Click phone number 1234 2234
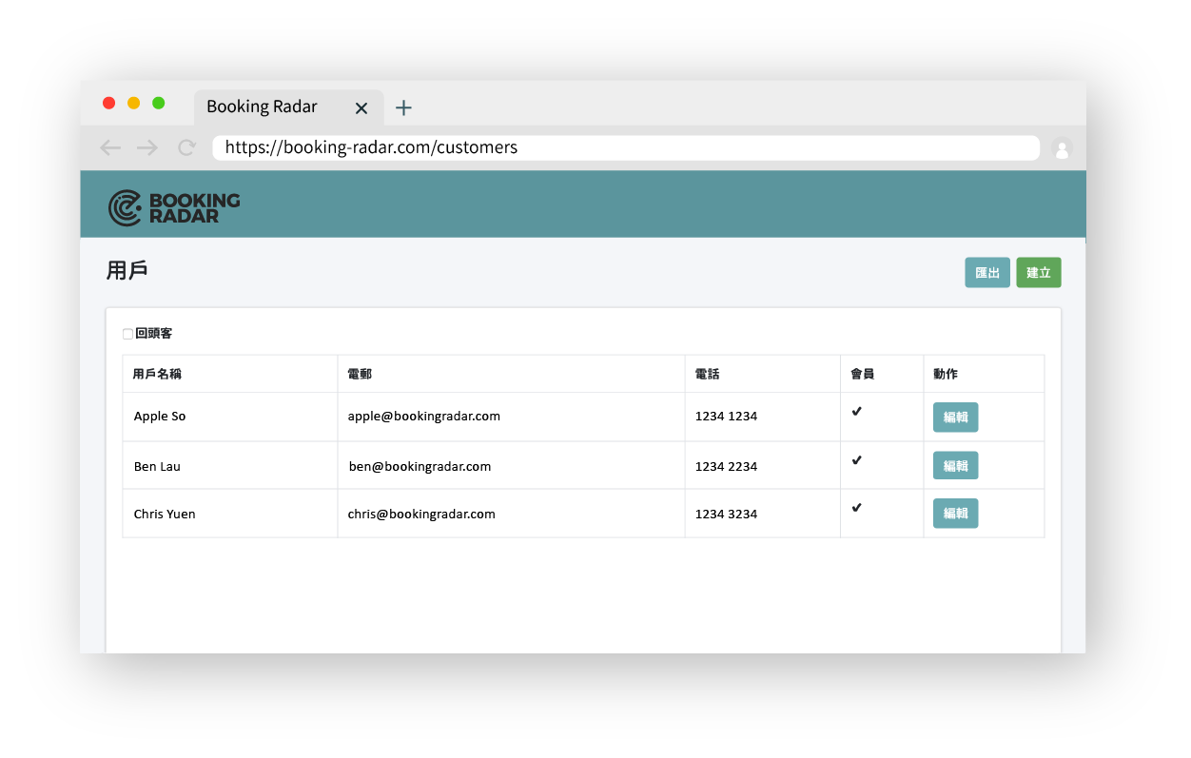 click(727, 467)
